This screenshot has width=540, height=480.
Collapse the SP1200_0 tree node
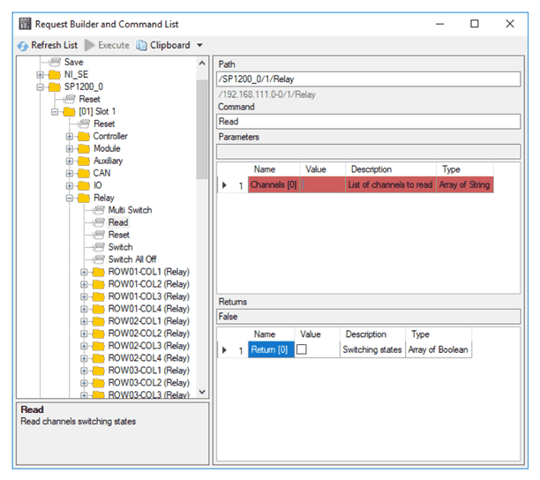[x=40, y=87]
